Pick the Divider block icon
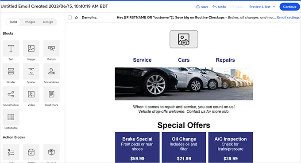The height and width of the screenshot is (163, 301). (11, 71)
